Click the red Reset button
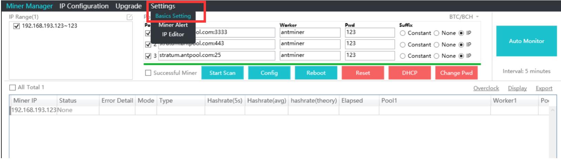This screenshot has width=561, height=164. 363,73
